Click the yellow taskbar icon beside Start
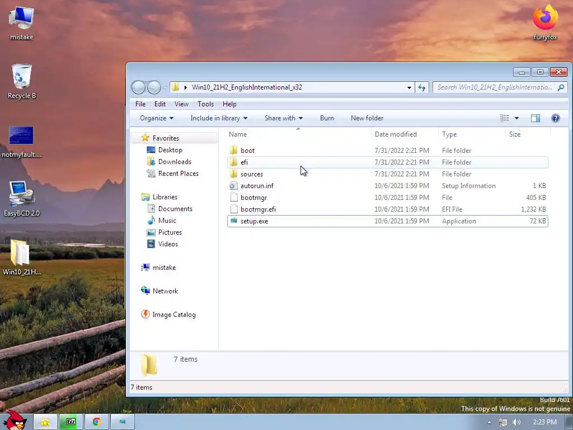Image resolution: width=573 pixels, height=430 pixels. [x=45, y=422]
